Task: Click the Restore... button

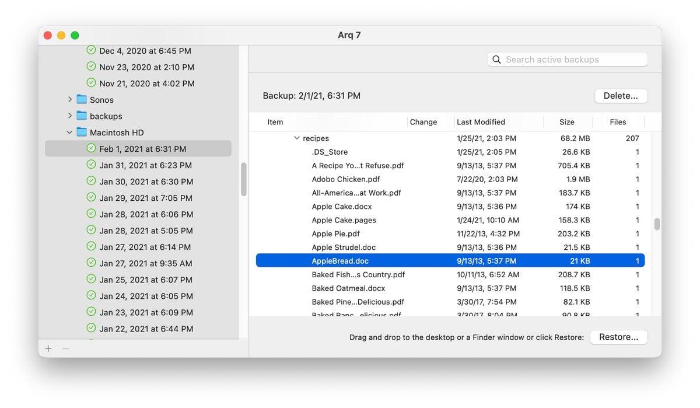Action: click(x=618, y=337)
